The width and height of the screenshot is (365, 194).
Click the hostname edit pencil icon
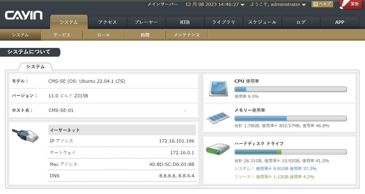click(x=185, y=110)
